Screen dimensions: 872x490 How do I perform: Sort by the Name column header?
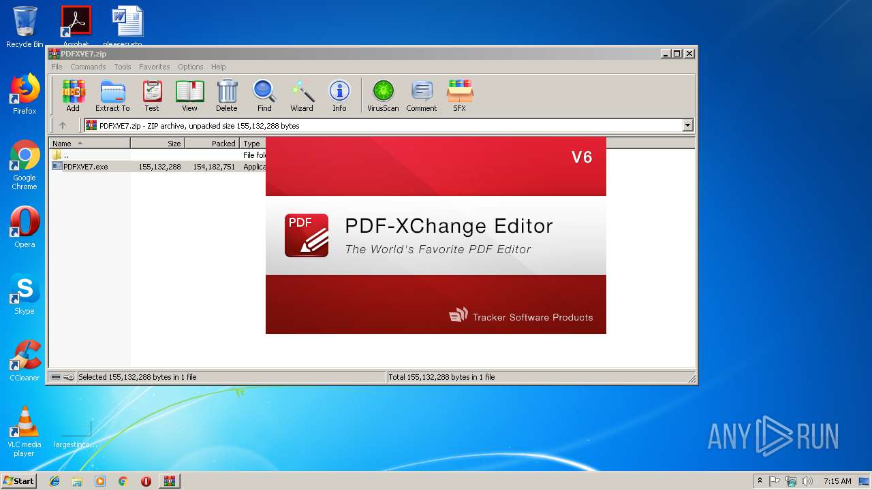click(90, 143)
